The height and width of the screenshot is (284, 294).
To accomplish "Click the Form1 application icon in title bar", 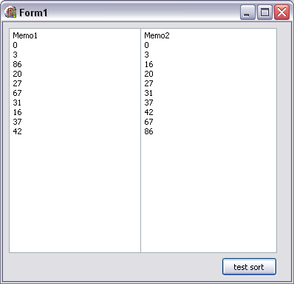I will pos(10,12).
